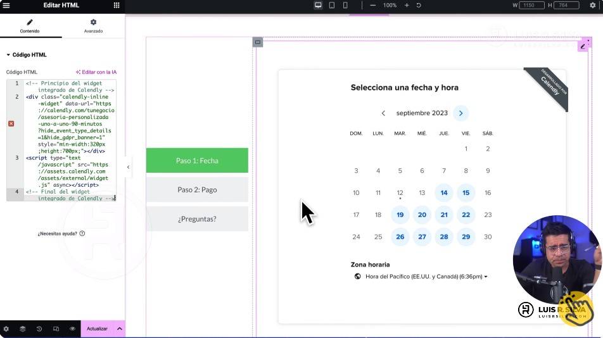Click Editar con la IA link
The height and width of the screenshot is (338, 603).
point(96,72)
